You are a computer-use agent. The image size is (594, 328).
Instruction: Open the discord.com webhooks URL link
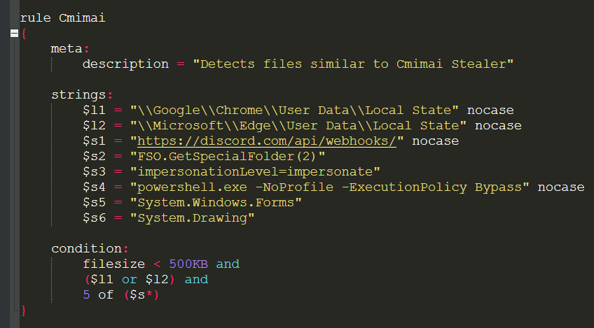click(267, 141)
